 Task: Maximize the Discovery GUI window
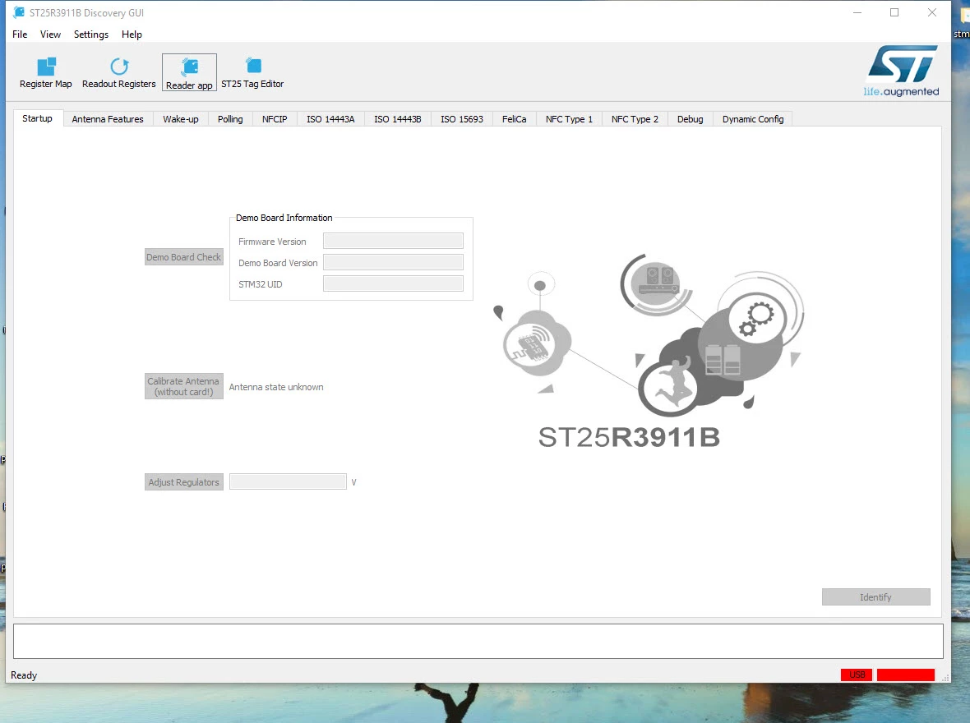(x=894, y=12)
